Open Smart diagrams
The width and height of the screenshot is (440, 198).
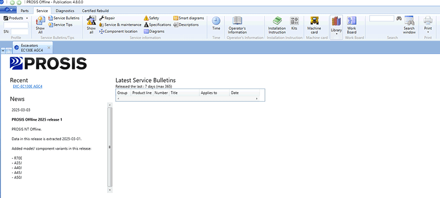[x=189, y=18]
